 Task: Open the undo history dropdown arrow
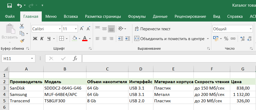(25, 5)
